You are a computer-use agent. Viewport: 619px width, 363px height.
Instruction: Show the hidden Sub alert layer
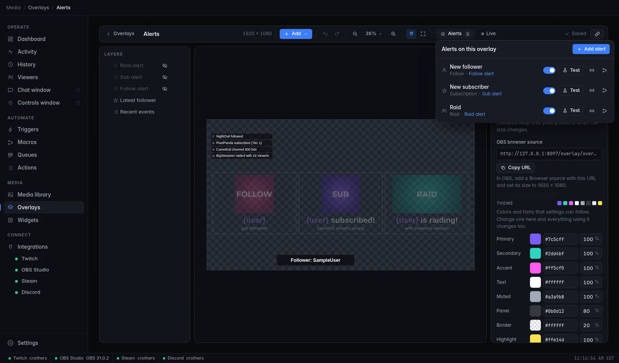pyautogui.click(x=165, y=77)
